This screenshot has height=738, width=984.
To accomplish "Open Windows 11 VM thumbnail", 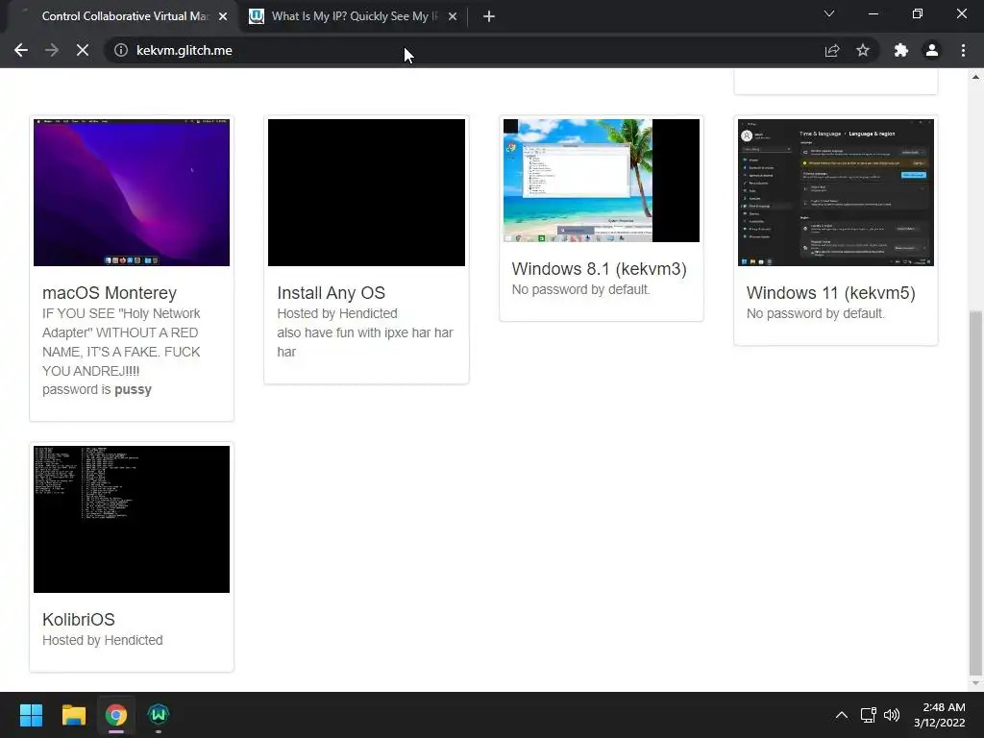I will (x=836, y=192).
